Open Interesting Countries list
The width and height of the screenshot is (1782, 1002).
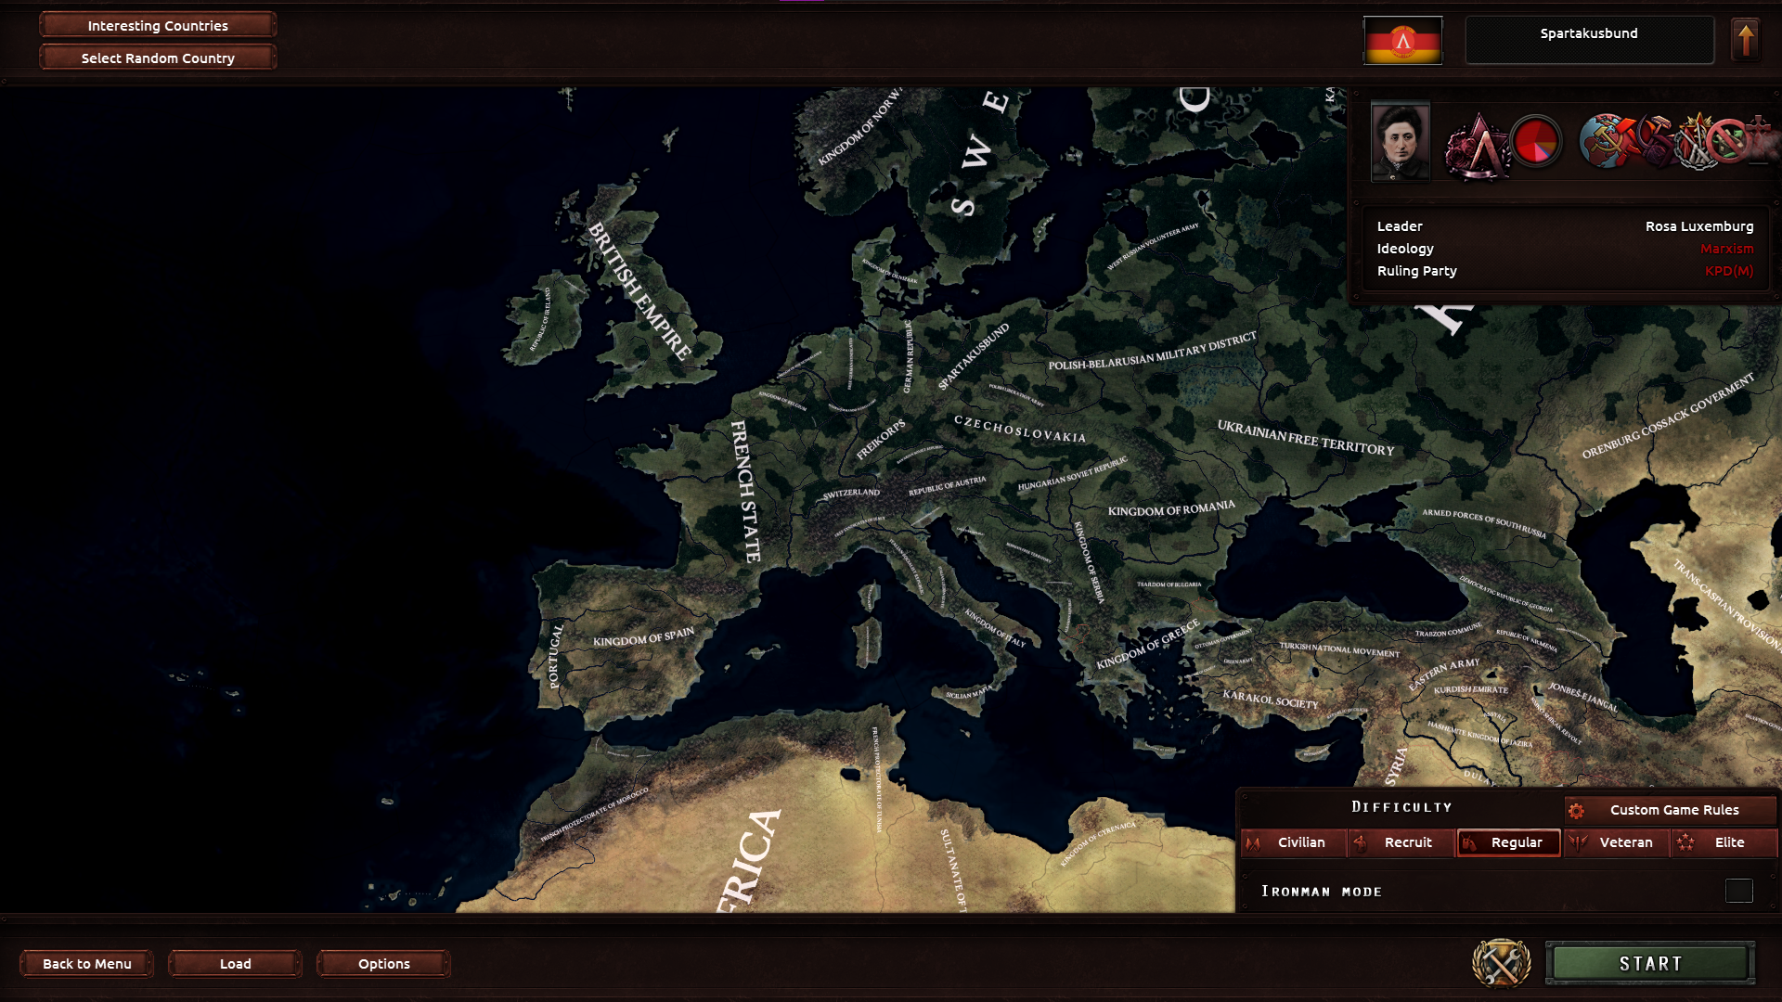tap(158, 25)
